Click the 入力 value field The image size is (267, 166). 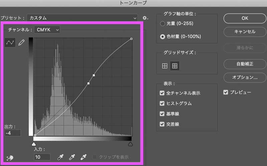tap(42, 157)
